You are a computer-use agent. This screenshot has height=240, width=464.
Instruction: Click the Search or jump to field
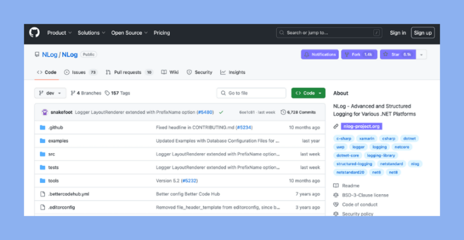pyautogui.click(x=329, y=33)
